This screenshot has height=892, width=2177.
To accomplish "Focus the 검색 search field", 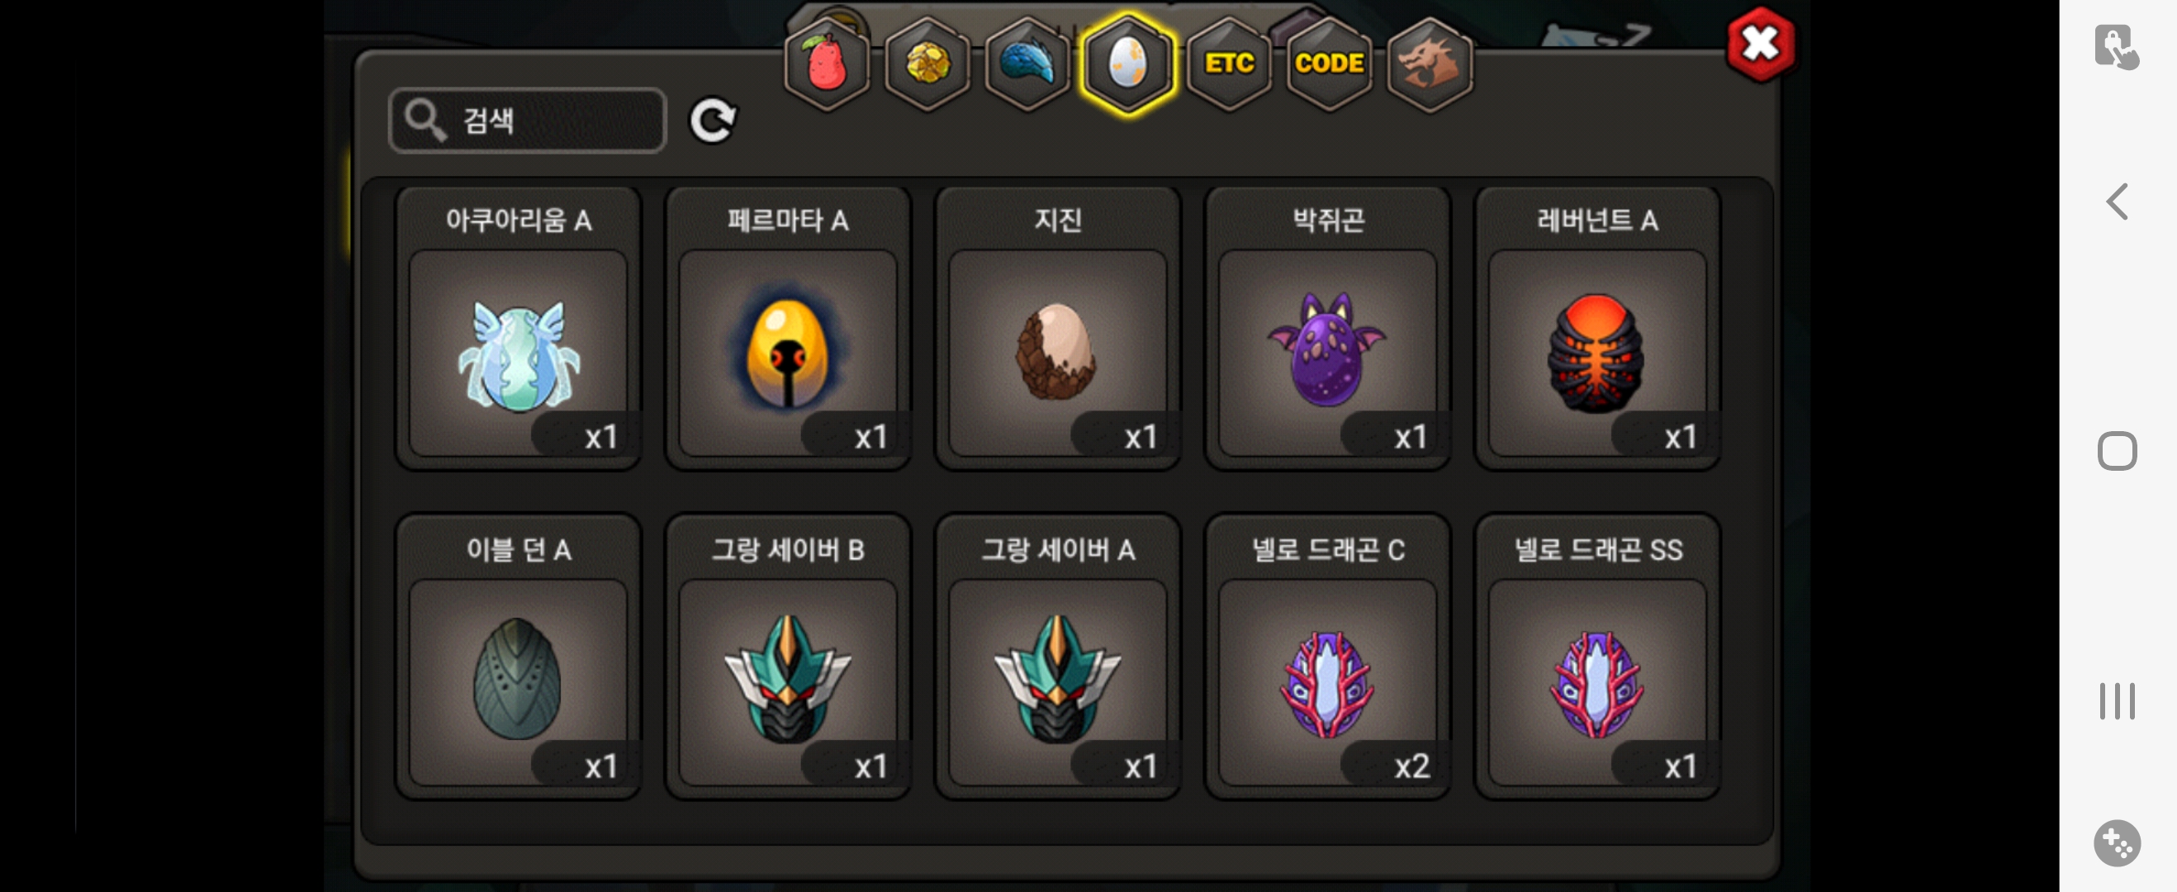I will tap(528, 120).
